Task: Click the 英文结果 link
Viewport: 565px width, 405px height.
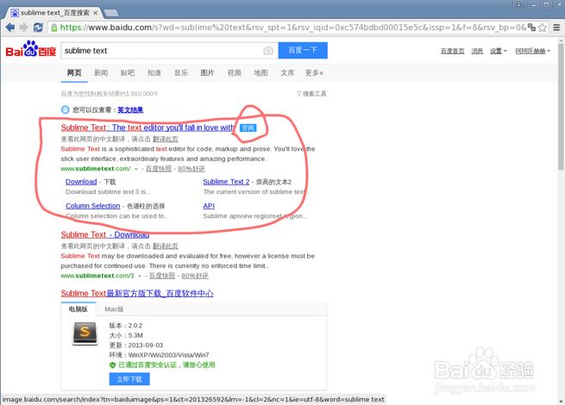Action: 130,109
